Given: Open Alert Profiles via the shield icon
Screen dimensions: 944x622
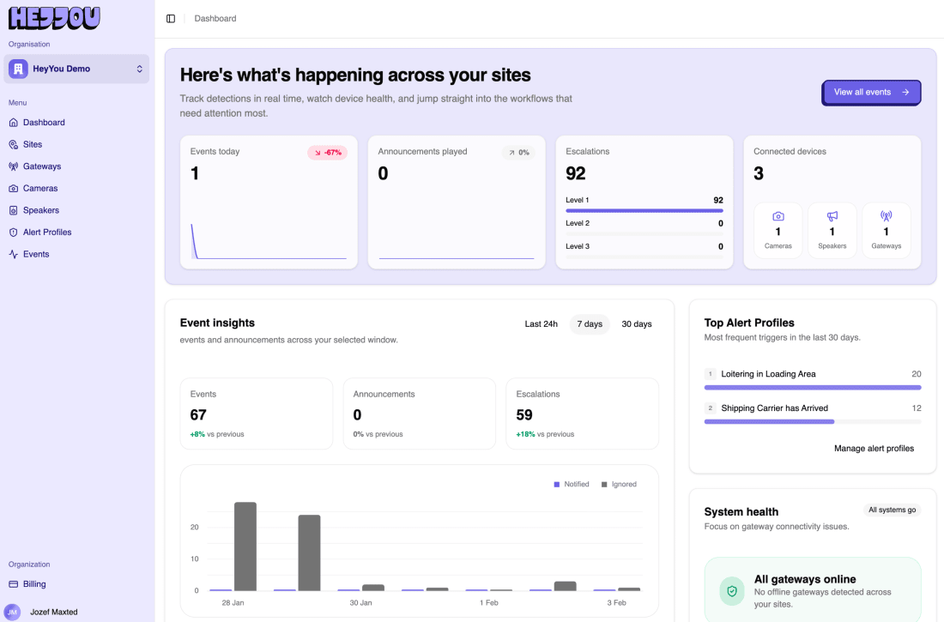Looking at the screenshot, I should tap(13, 232).
